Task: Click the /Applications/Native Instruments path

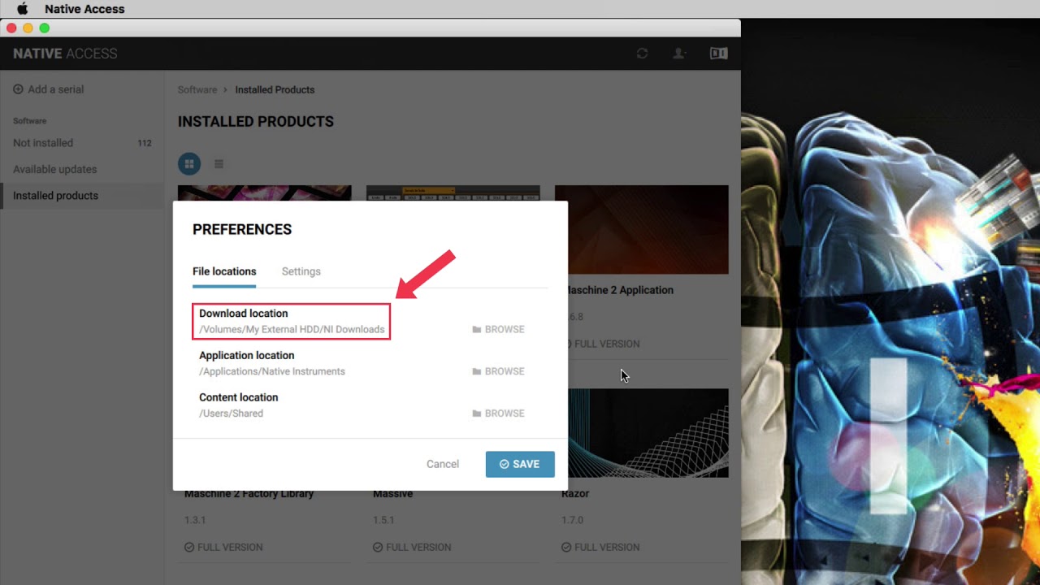Action: tap(272, 371)
